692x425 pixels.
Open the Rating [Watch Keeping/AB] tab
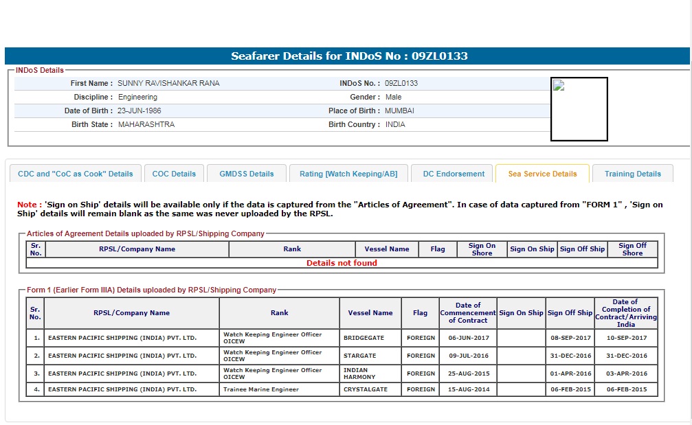(x=348, y=174)
